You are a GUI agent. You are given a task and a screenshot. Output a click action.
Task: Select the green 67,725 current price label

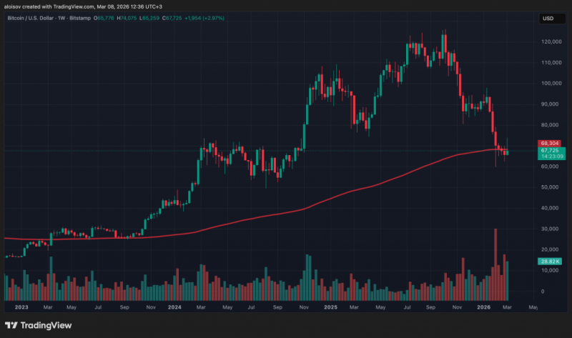[x=551, y=153]
